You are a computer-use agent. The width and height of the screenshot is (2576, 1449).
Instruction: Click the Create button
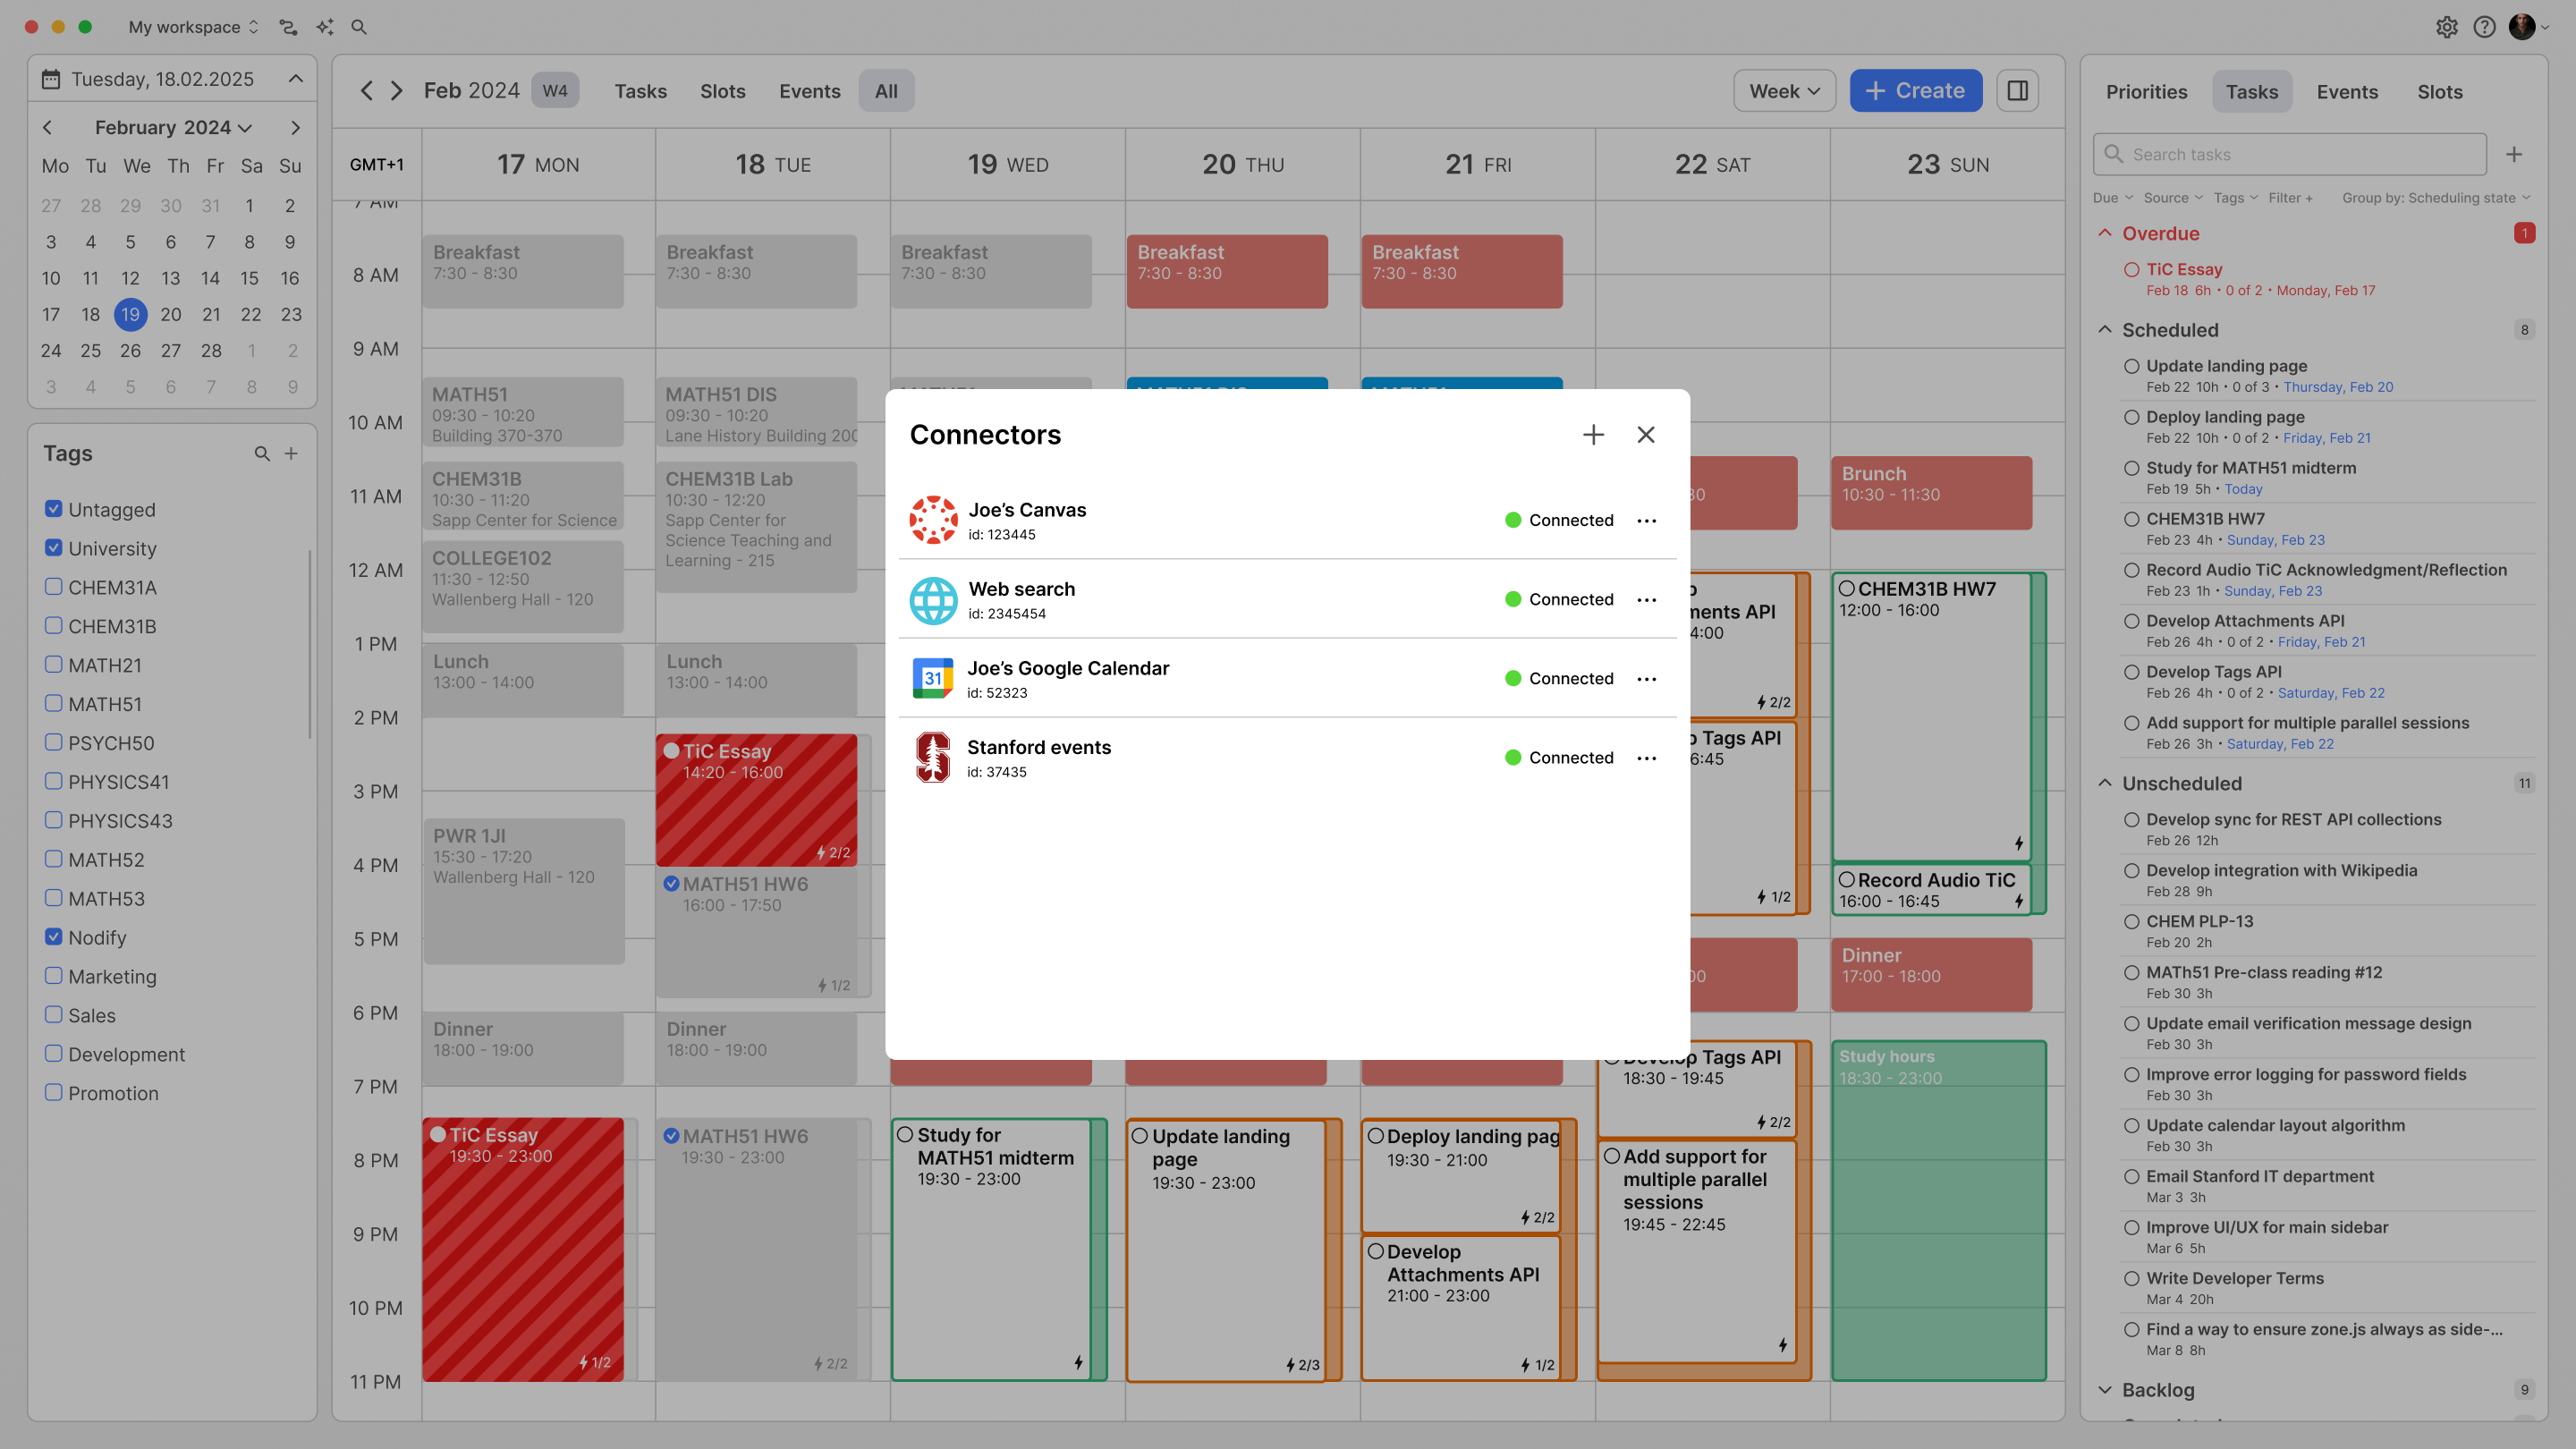click(x=1915, y=91)
